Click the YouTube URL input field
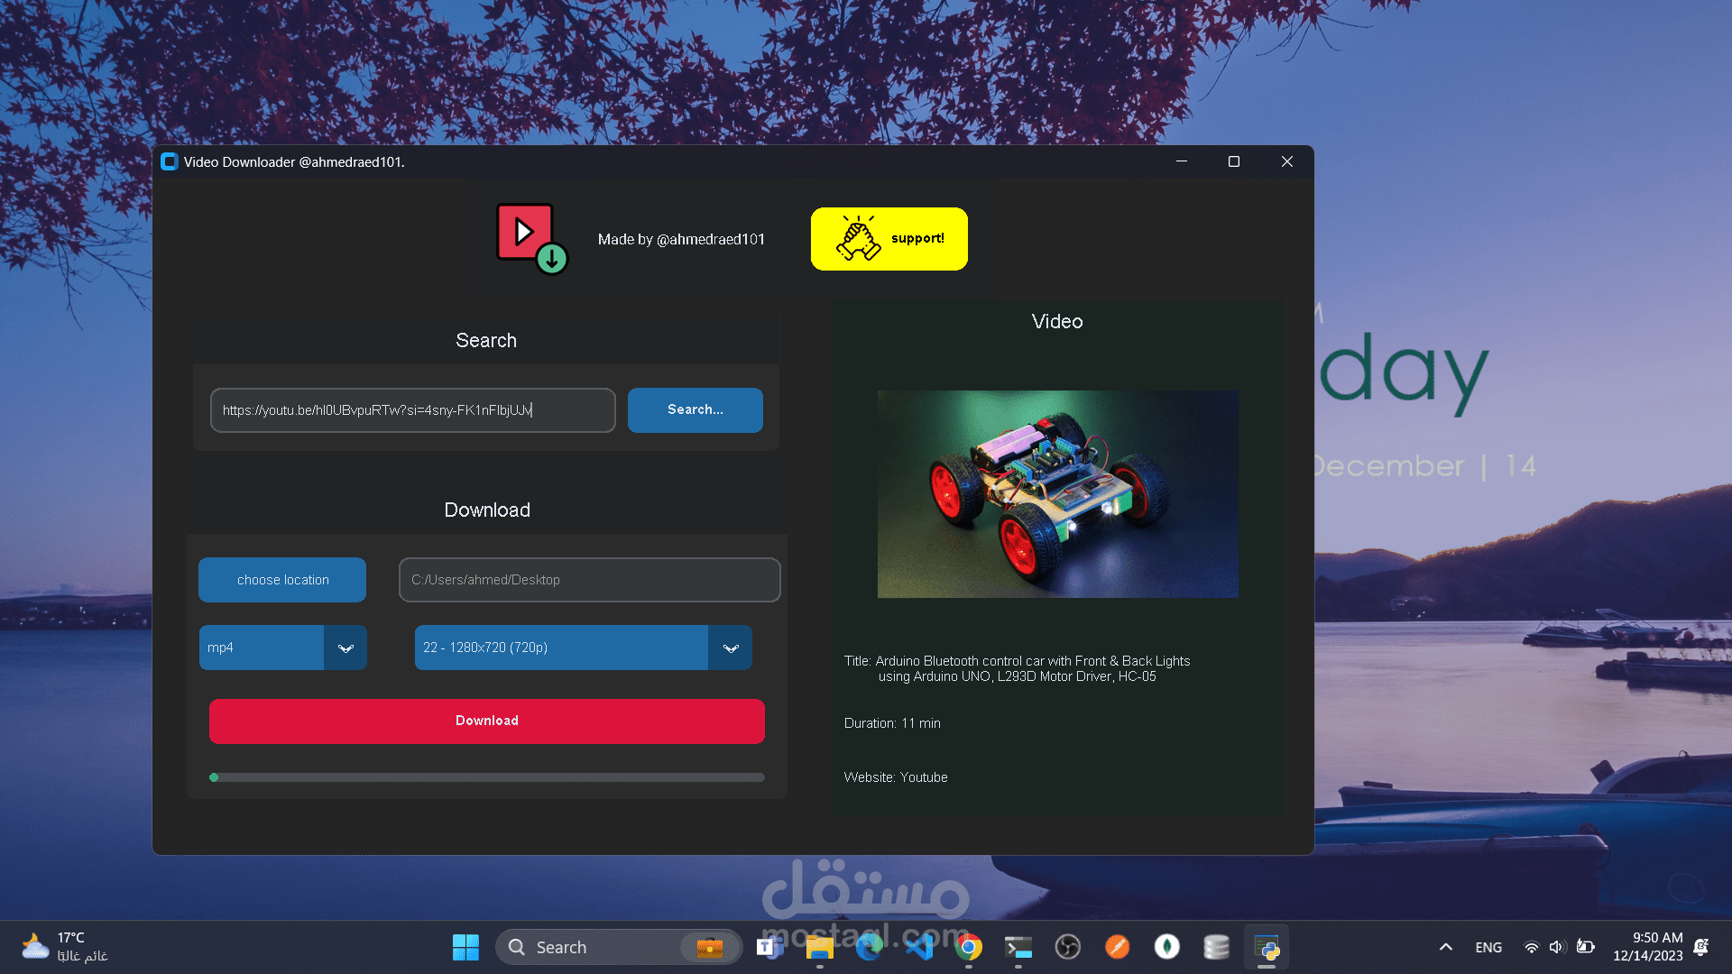 [412, 410]
